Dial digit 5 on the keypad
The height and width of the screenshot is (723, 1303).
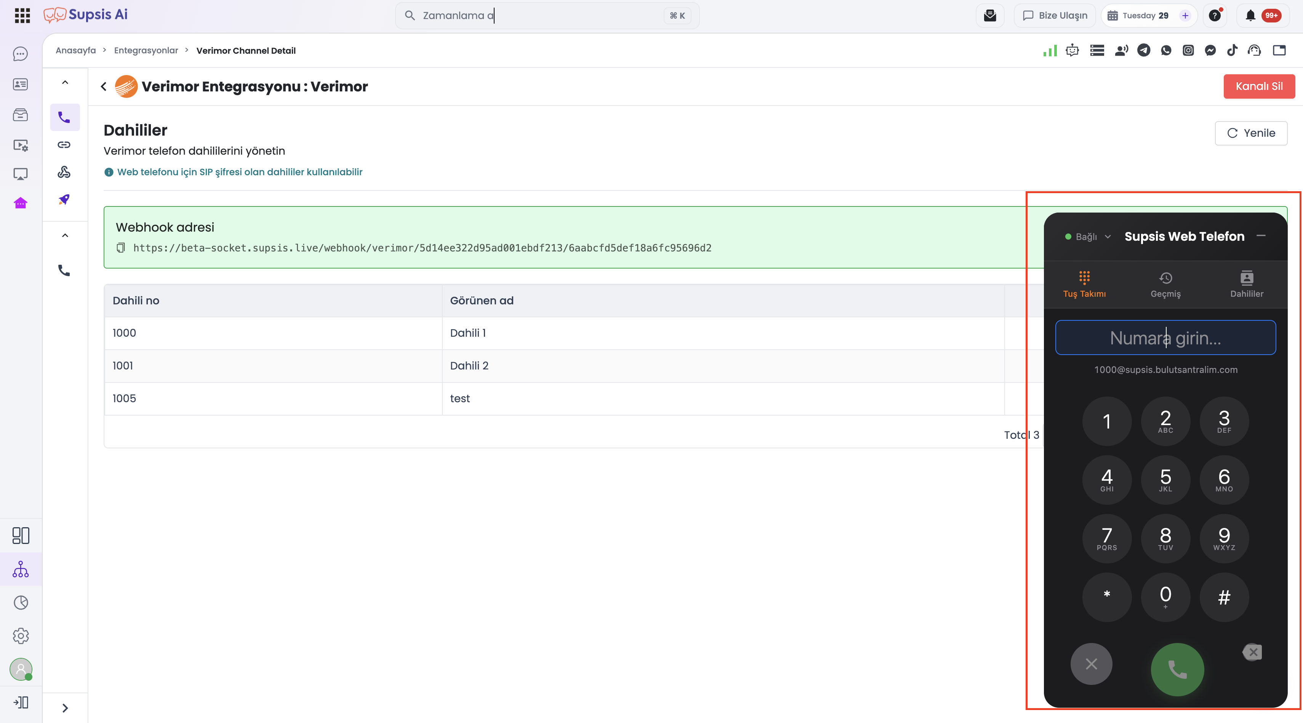pos(1165,480)
